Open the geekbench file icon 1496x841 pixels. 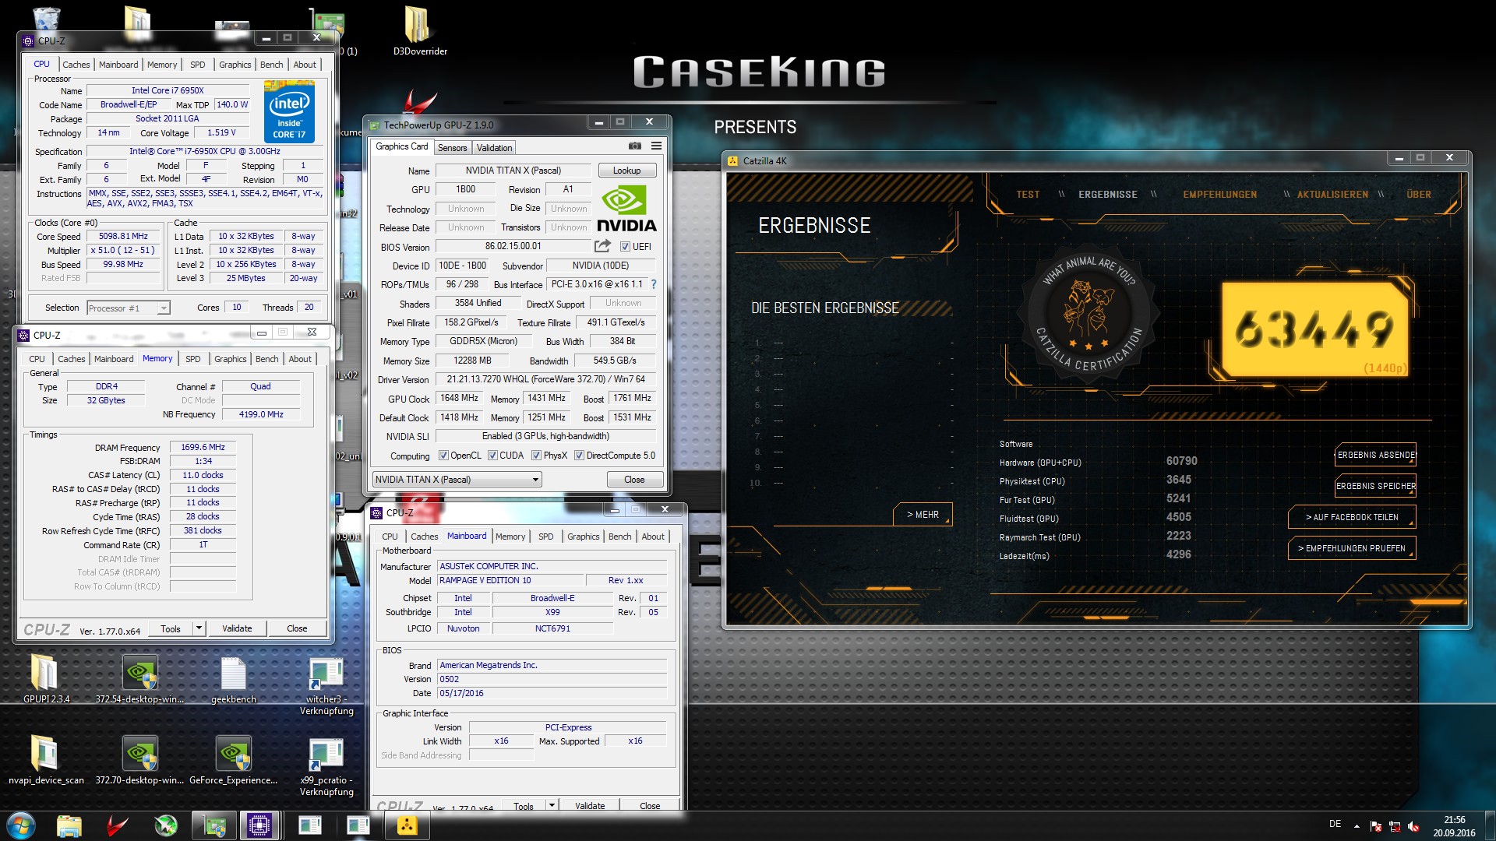tap(233, 673)
